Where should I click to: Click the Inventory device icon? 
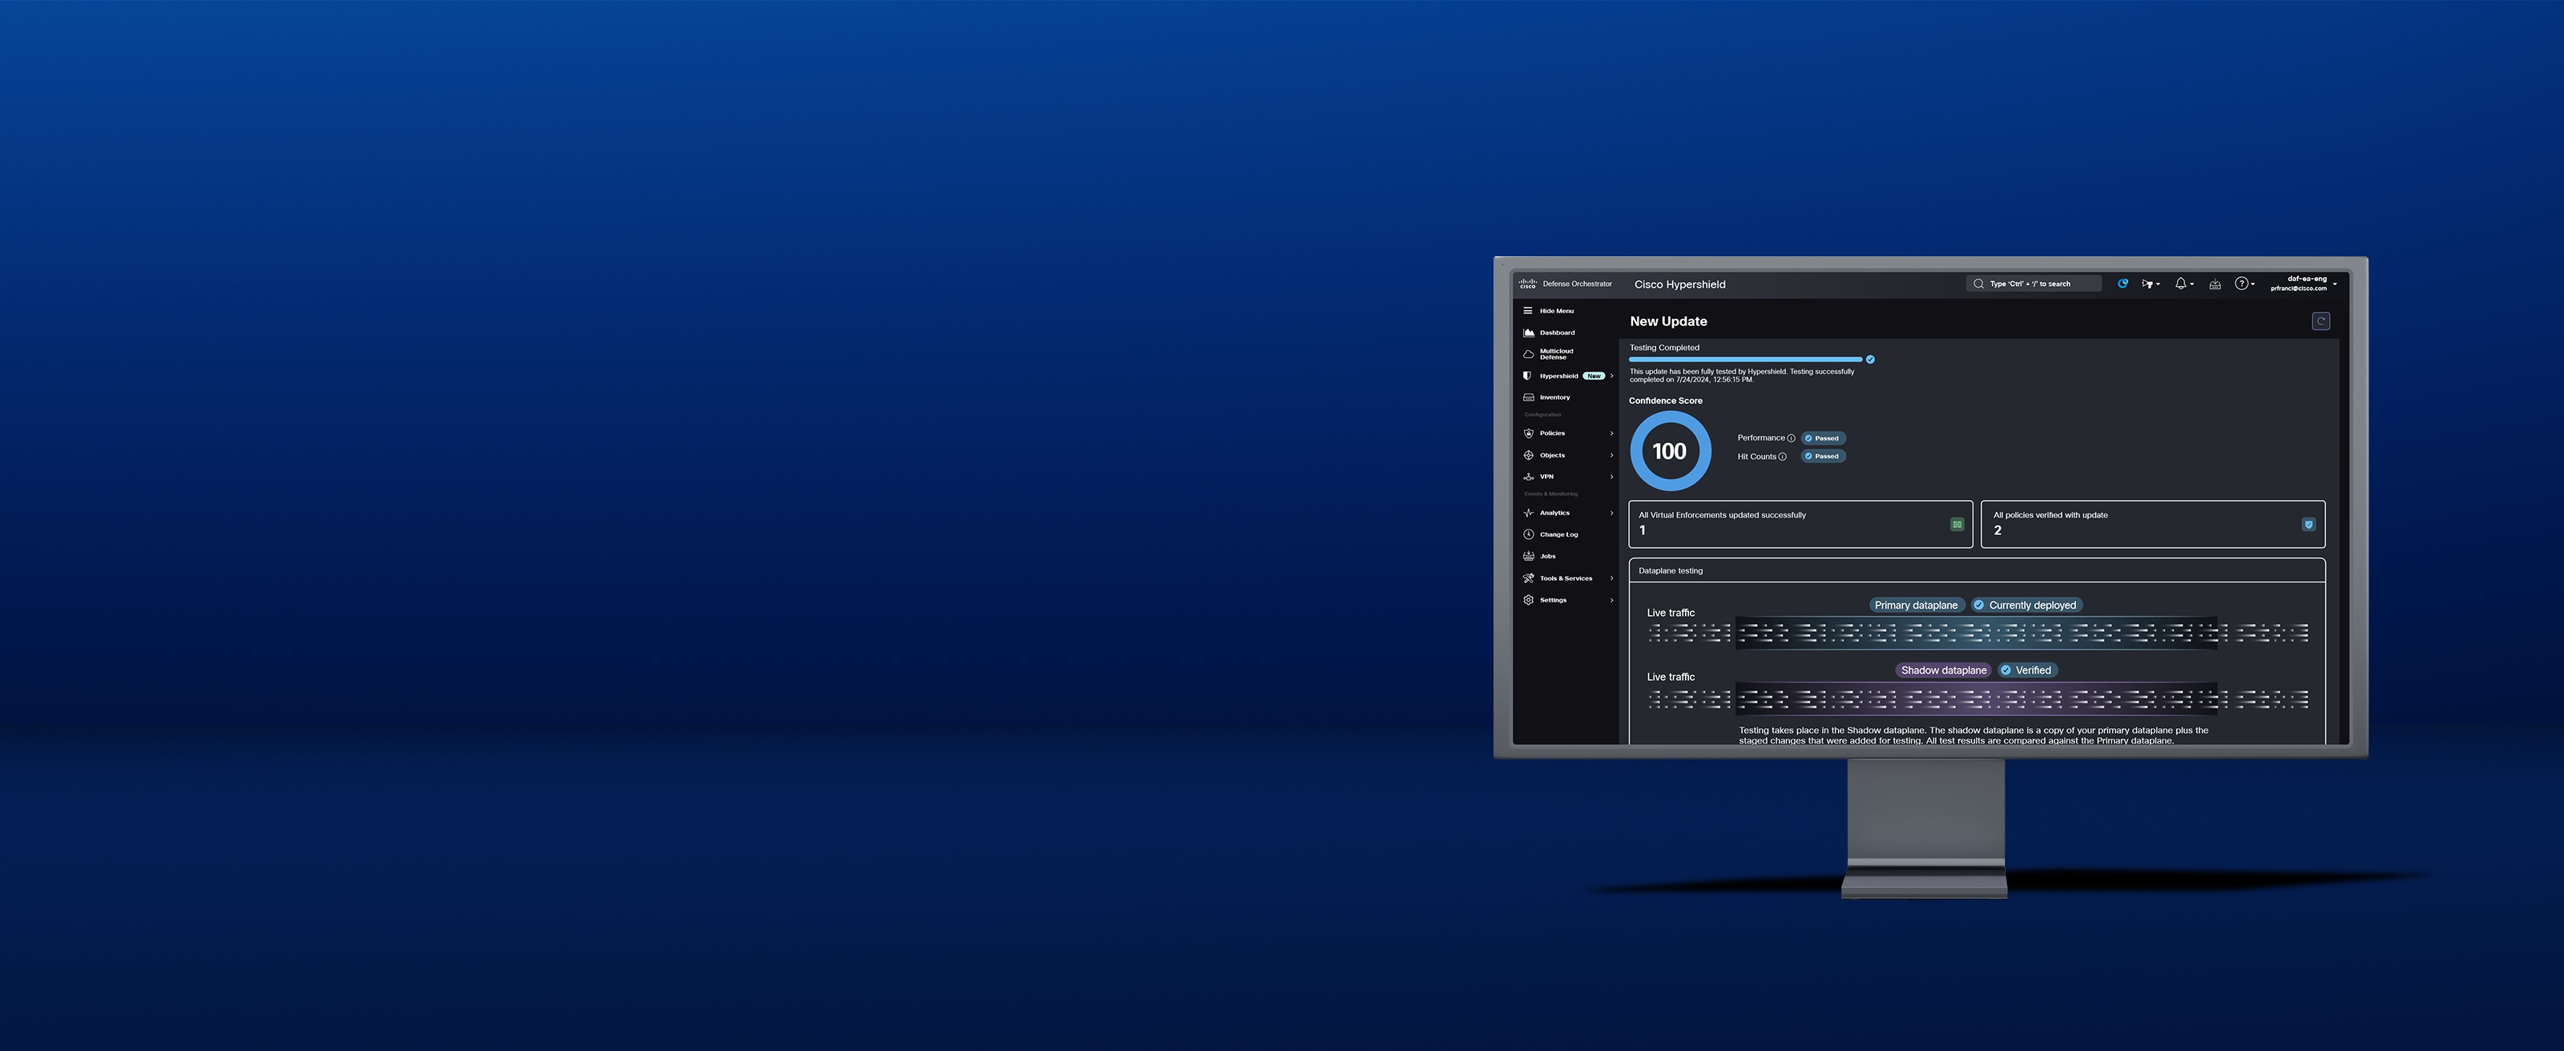pyautogui.click(x=1529, y=397)
